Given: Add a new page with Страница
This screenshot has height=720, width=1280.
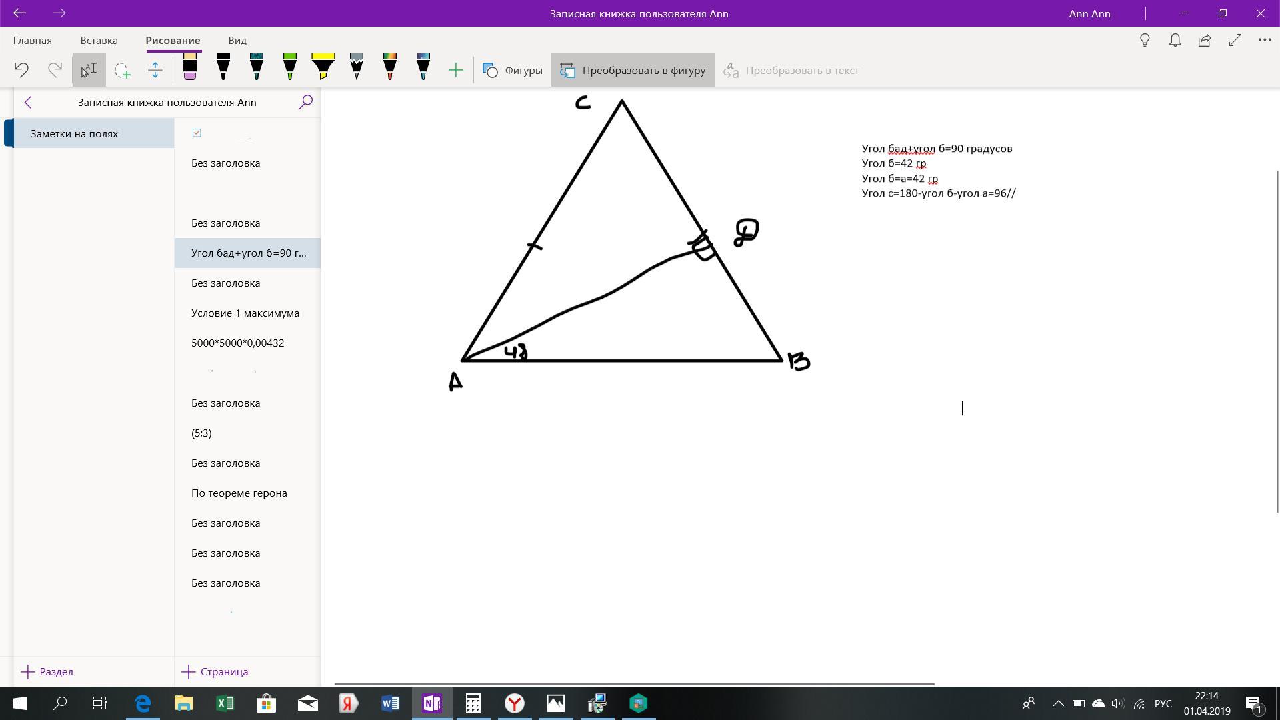Looking at the screenshot, I should coord(215,671).
